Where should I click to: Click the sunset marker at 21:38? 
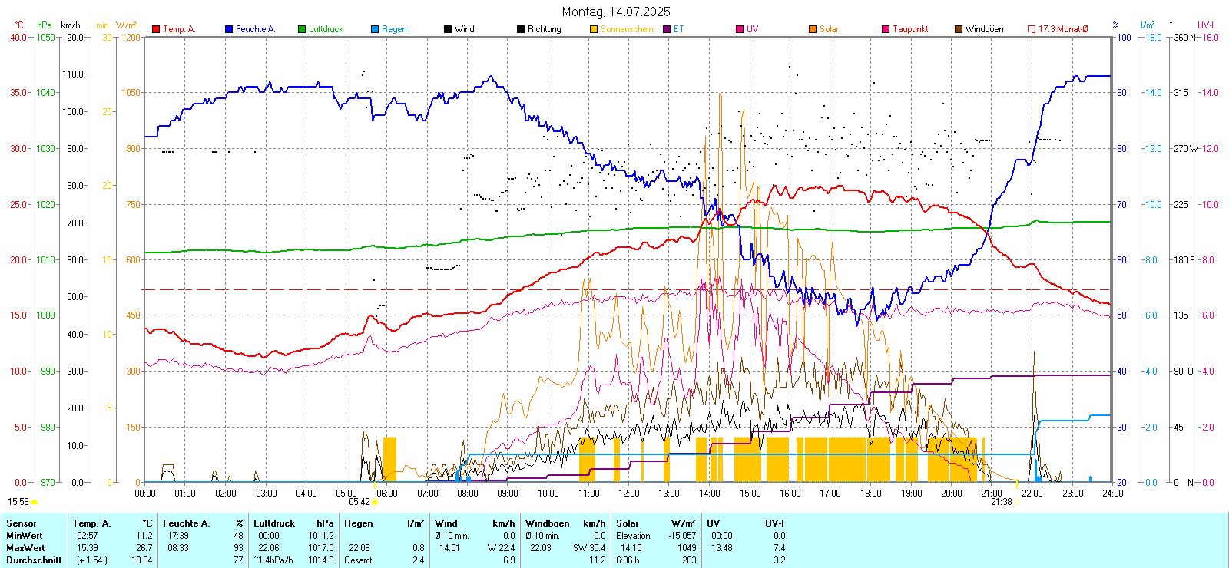[x=1017, y=502]
